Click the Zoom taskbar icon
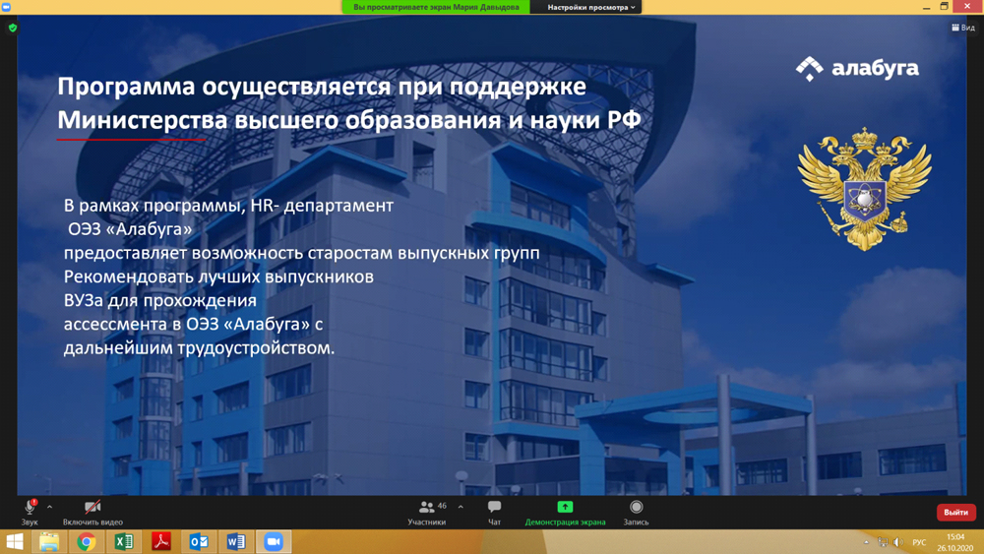 coord(274,541)
